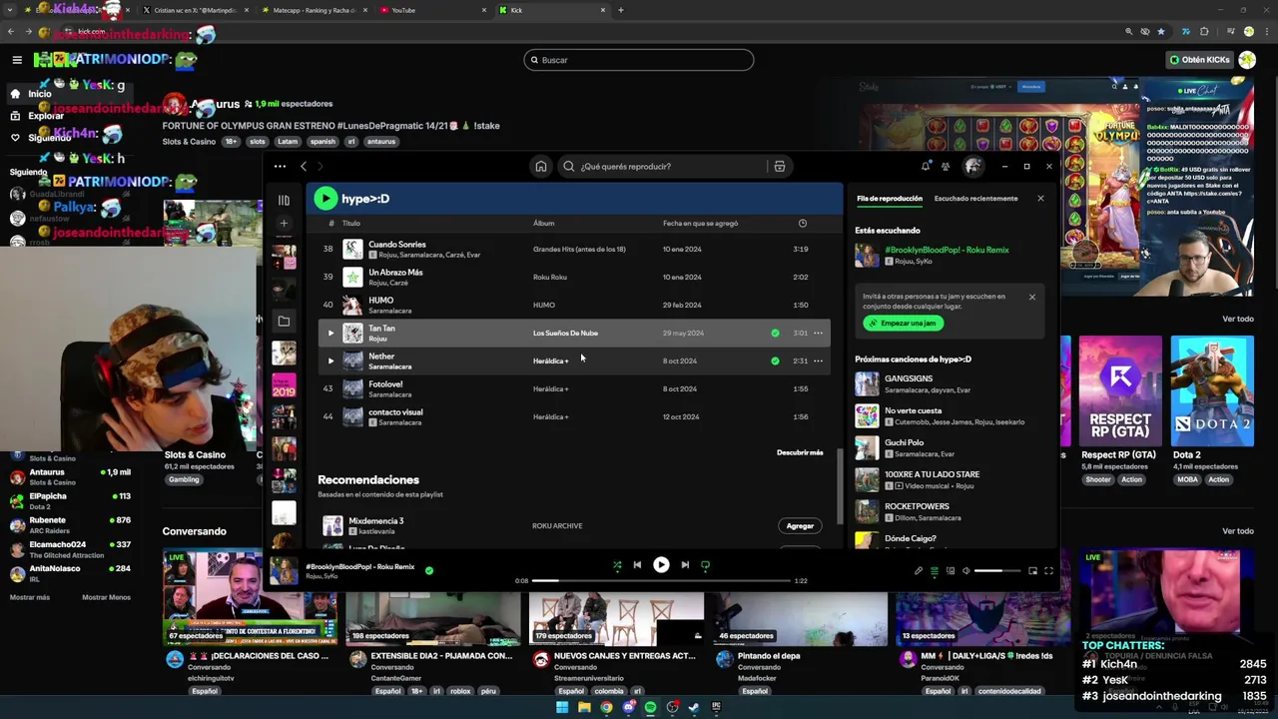This screenshot has width=1278, height=719.
Task: Enter Spotify full screen mode
Action: pyautogui.click(x=1048, y=571)
